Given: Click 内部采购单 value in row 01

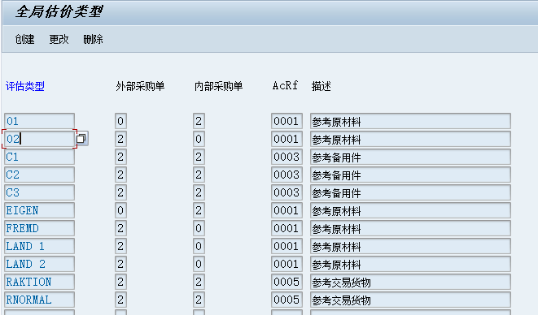Looking at the screenshot, I should [x=199, y=121].
